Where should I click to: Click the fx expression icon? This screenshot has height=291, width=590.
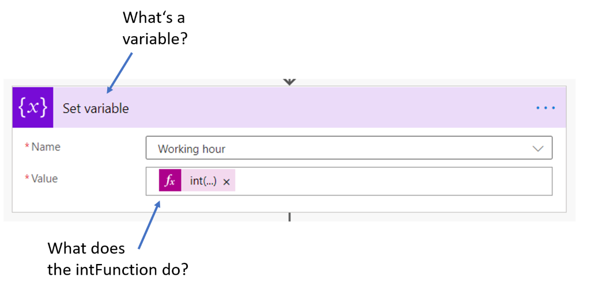pyautogui.click(x=170, y=180)
